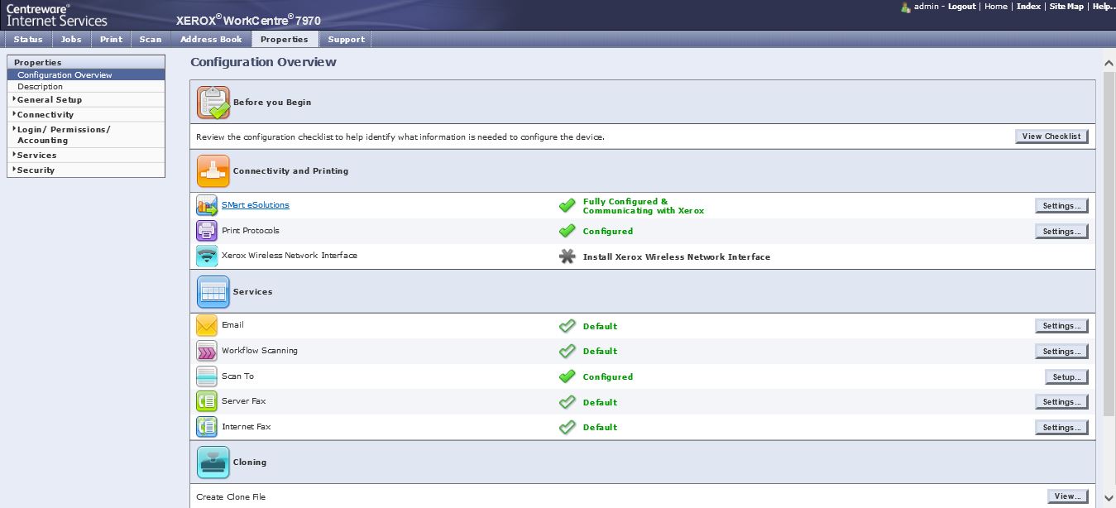Click the admin user icon
Image resolution: width=1116 pixels, height=508 pixels.
coord(906,7)
